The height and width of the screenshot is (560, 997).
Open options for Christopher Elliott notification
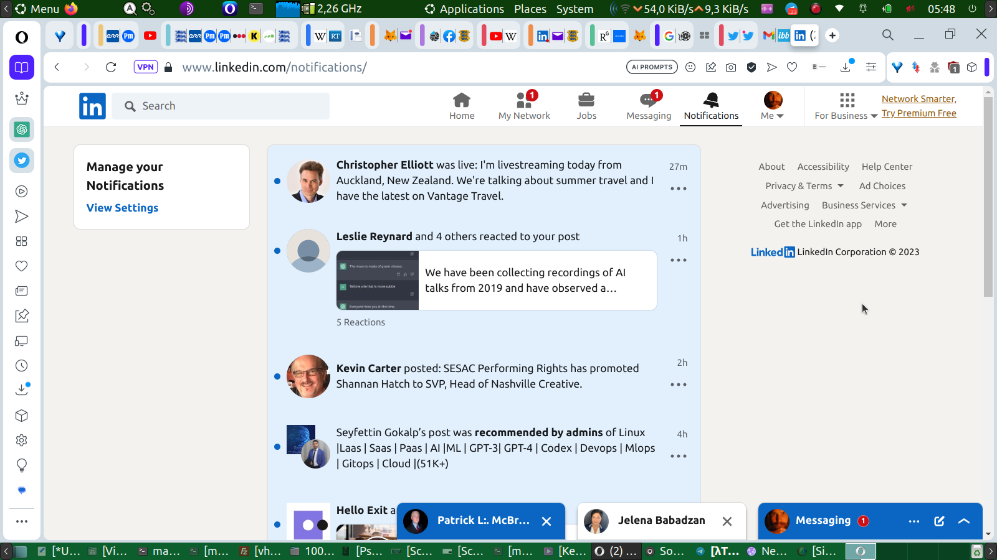(679, 189)
